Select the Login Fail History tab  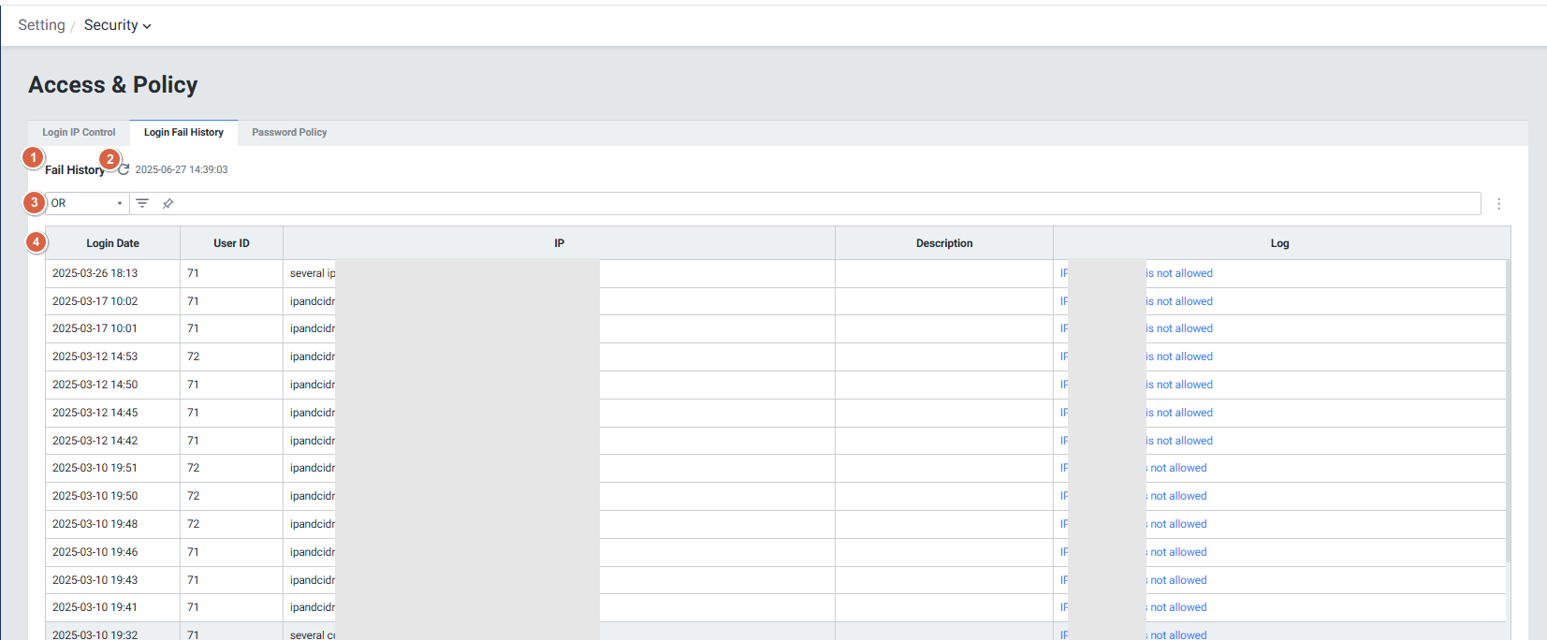click(x=183, y=133)
